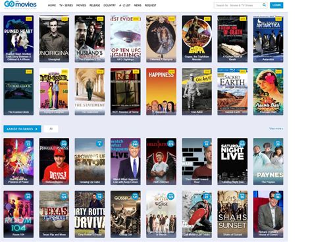Click the GoMovies logo
This screenshot has height=242, width=312.
(20, 5)
